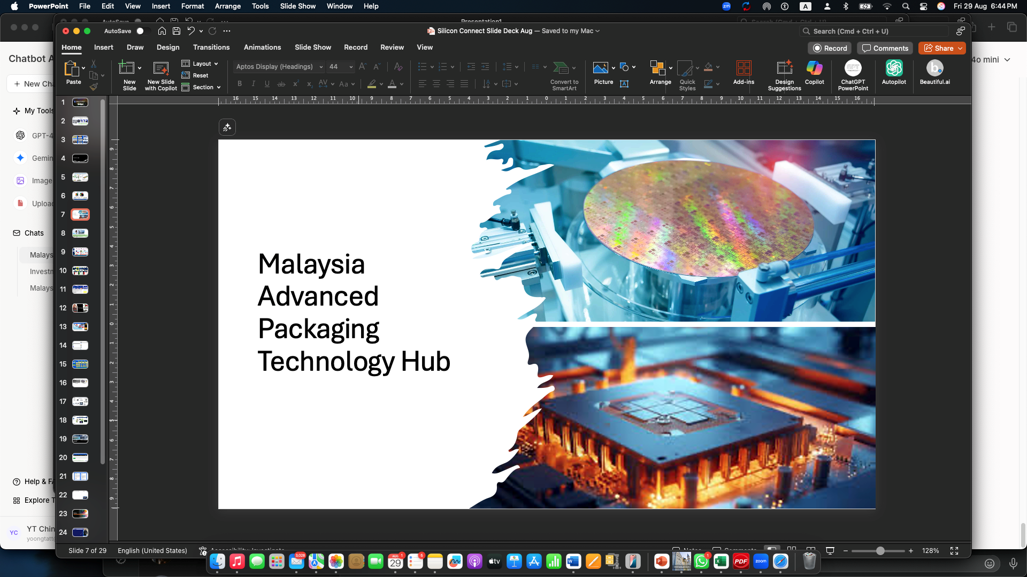The image size is (1027, 577).
Task: Toggle bold formatting
Action: pos(240,84)
